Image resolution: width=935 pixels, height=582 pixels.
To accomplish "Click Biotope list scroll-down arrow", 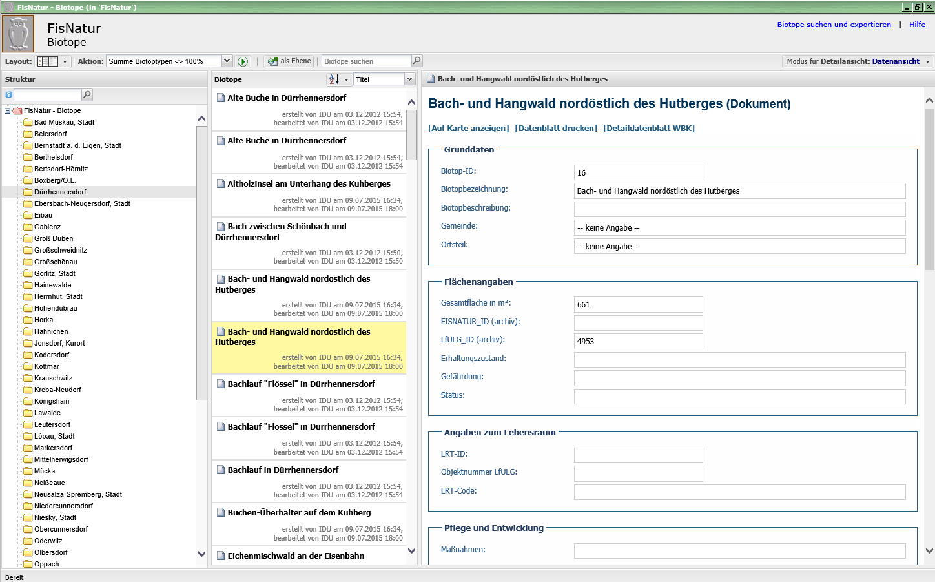I will pos(411,550).
